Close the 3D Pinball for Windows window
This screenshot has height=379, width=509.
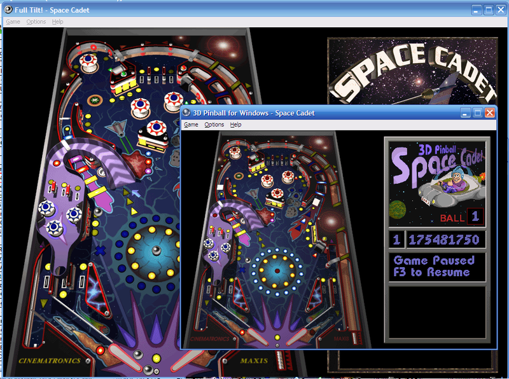(489, 113)
